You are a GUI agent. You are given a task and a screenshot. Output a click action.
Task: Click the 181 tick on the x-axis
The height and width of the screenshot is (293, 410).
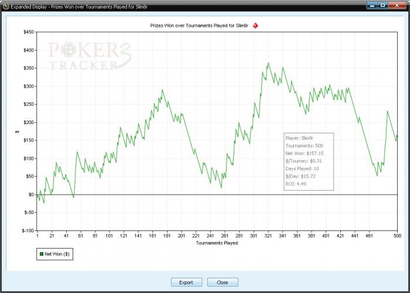click(x=167, y=236)
